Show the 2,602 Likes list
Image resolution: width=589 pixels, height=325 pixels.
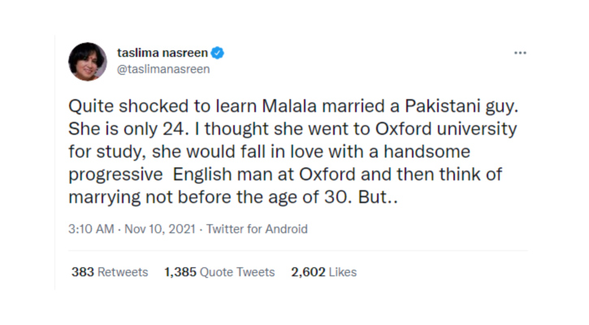[x=324, y=272]
